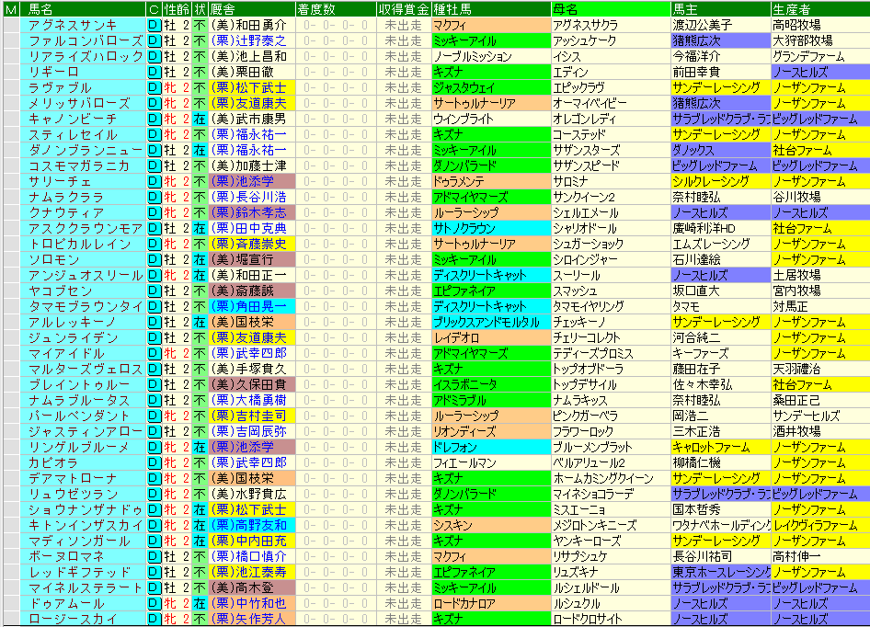Click the D icon for ナムラクララ

pyautogui.click(x=155, y=197)
